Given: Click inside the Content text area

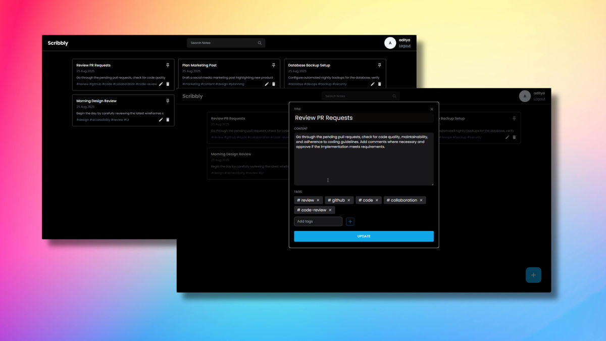Looking at the screenshot, I should (x=364, y=159).
